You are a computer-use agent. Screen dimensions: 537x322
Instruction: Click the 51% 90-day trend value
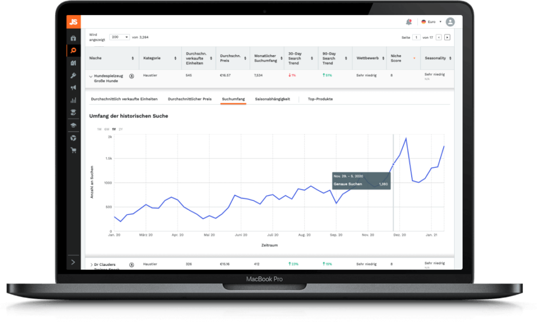pyautogui.click(x=327, y=76)
